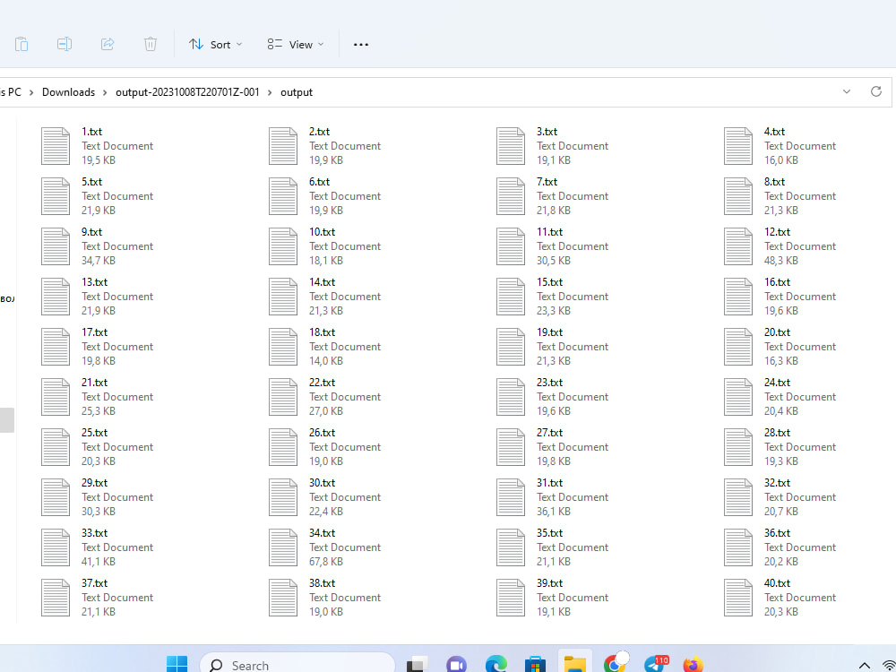This screenshot has height=672, width=896.
Task: Click the file name 23.txt
Action: (549, 383)
